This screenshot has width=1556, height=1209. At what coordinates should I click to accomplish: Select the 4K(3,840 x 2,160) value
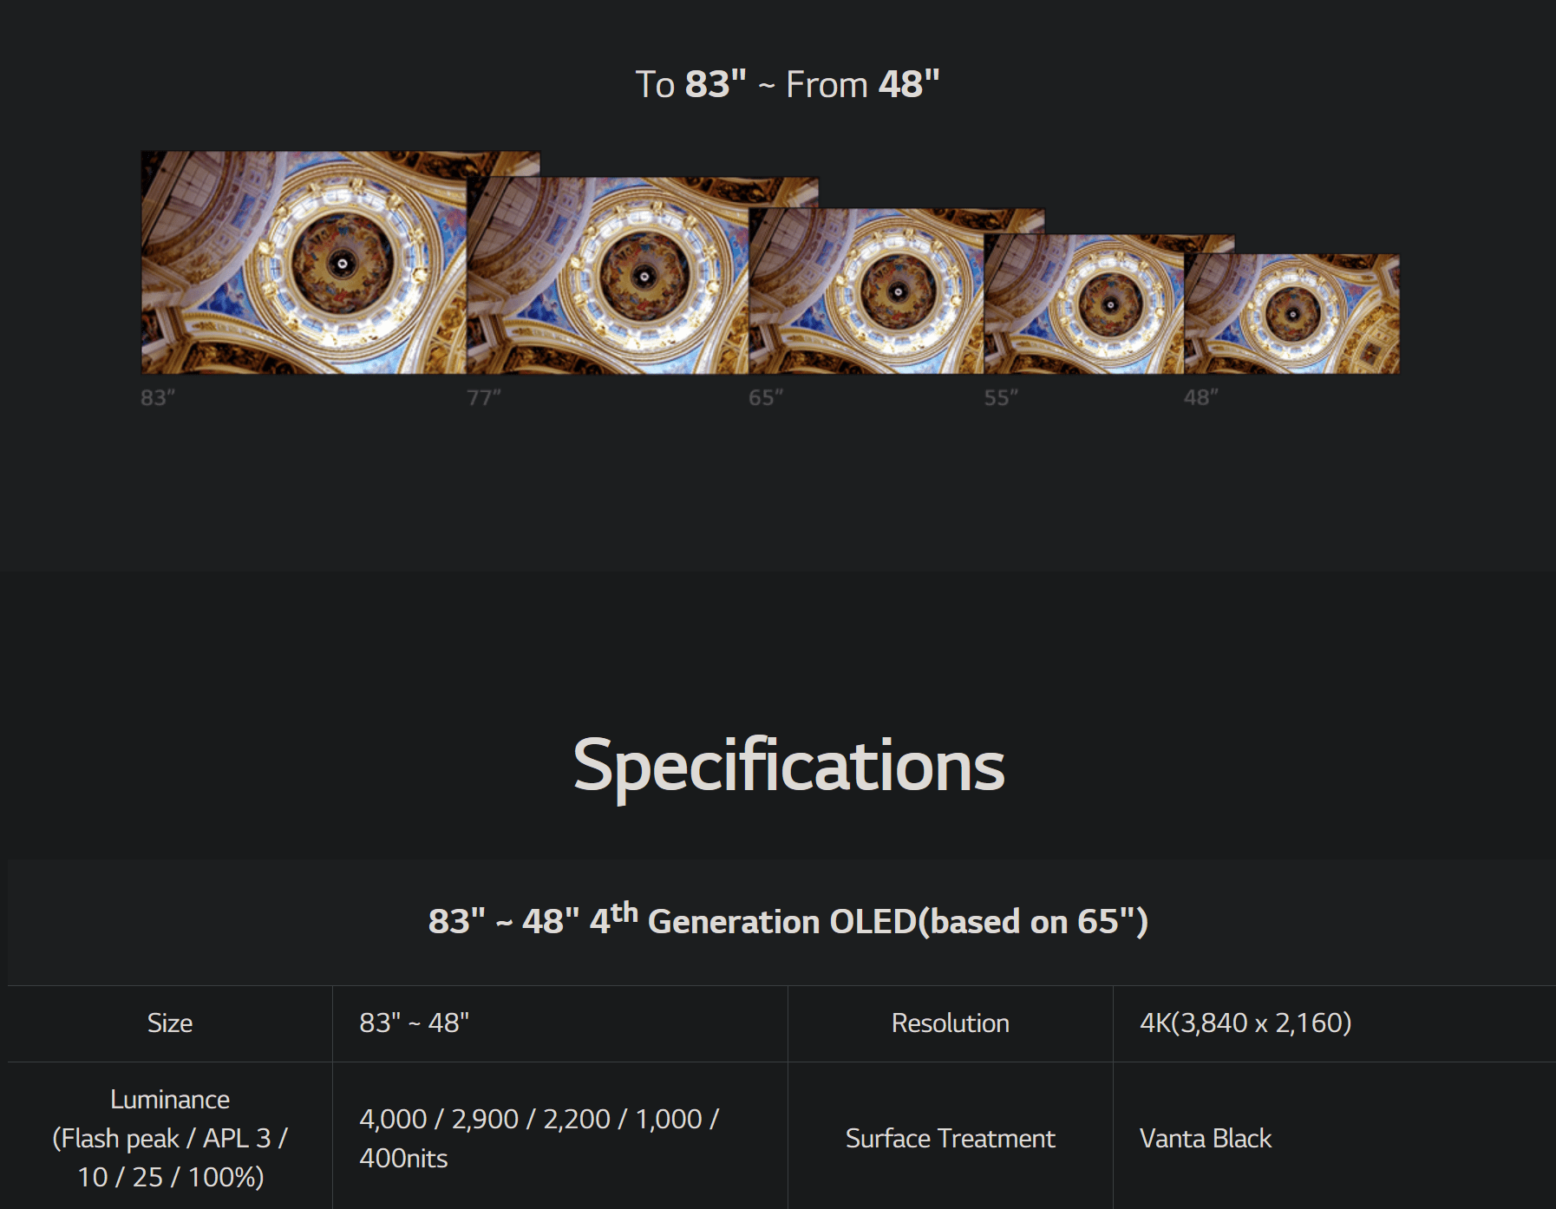pyautogui.click(x=1245, y=1023)
